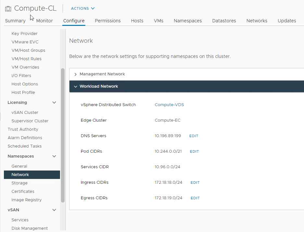This screenshot has height=232, width=304.
Task: Select Supervisor Cluster in the sidebar
Action: pos(30,121)
